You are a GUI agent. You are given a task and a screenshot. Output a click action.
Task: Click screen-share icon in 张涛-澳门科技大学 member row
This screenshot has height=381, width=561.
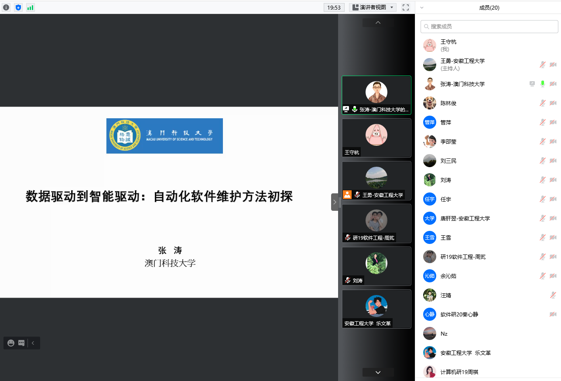tap(532, 84)
